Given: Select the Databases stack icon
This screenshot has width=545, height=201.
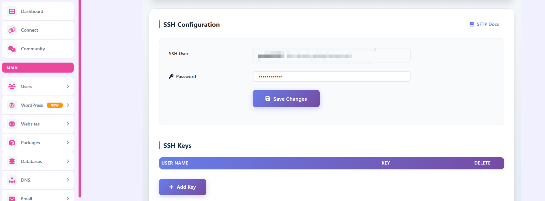Looking at the screenshot, I should tap(12, 161).
